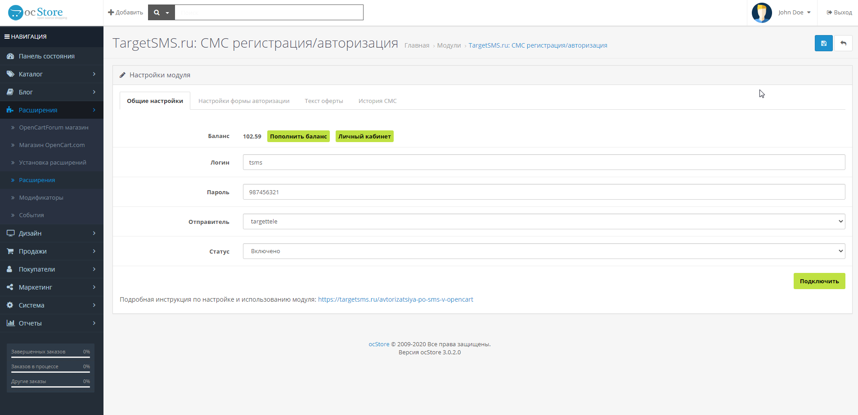Click the ocStore logo
The width and height of the screenshot is (858, 415).
(38, 13)
